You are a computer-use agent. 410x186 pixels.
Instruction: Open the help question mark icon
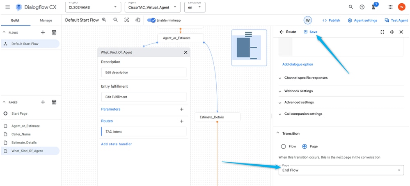point(362,7)
